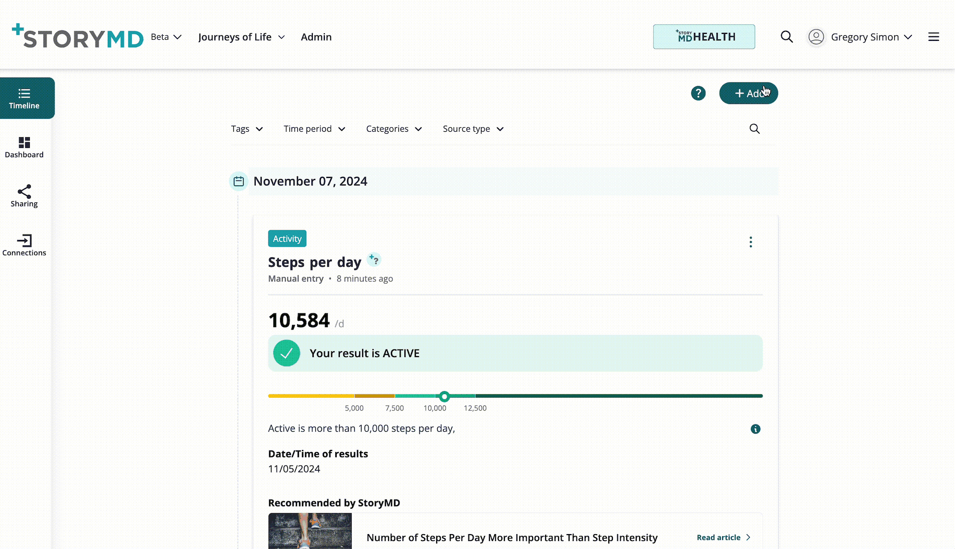Screen dimensions: 955x549
Task: Expand the Tags filter dropdown
Action: [247, 129]
